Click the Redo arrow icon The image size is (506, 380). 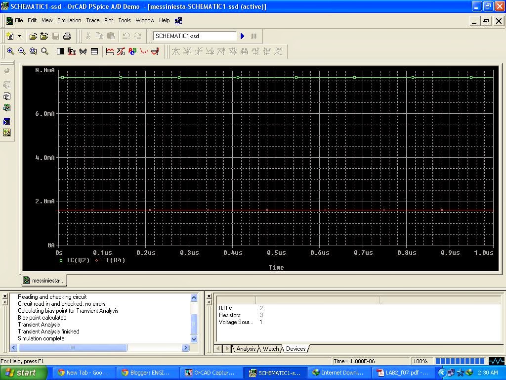[x=138, y=36]
